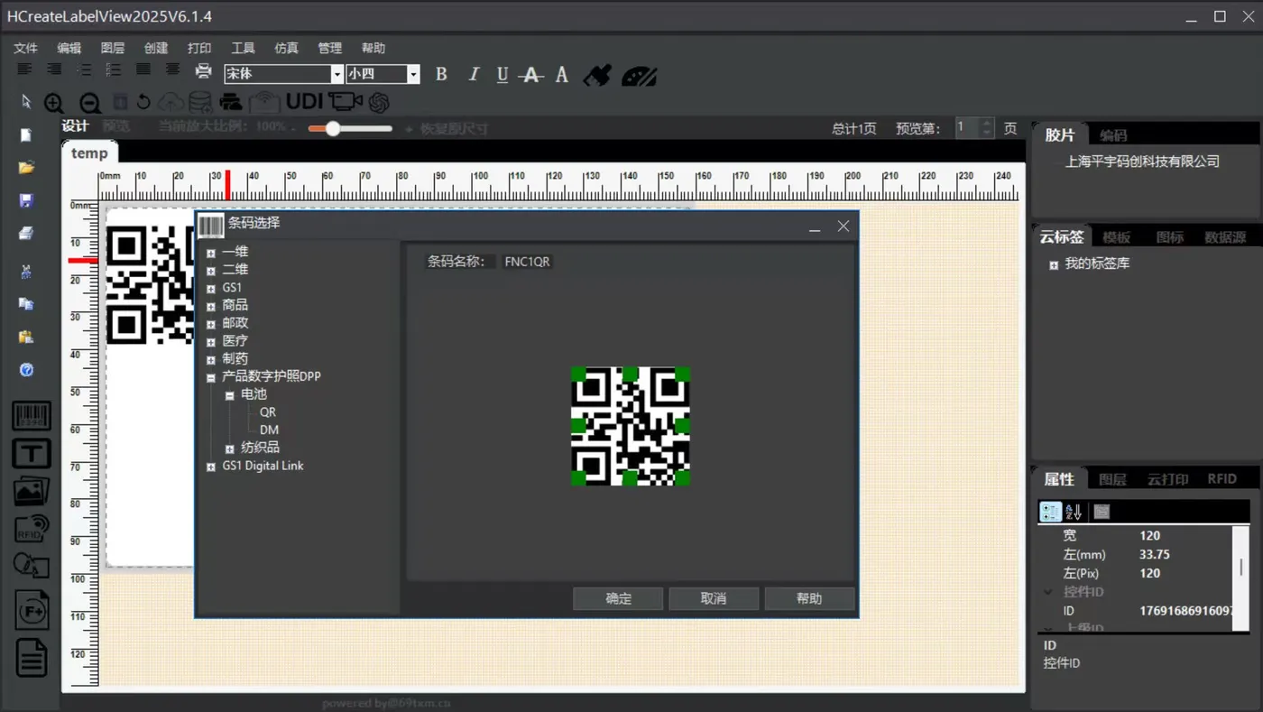Switch to the 编码 tab
The width and height of the screenshot is (1263, 712).
coord(1113,135)
